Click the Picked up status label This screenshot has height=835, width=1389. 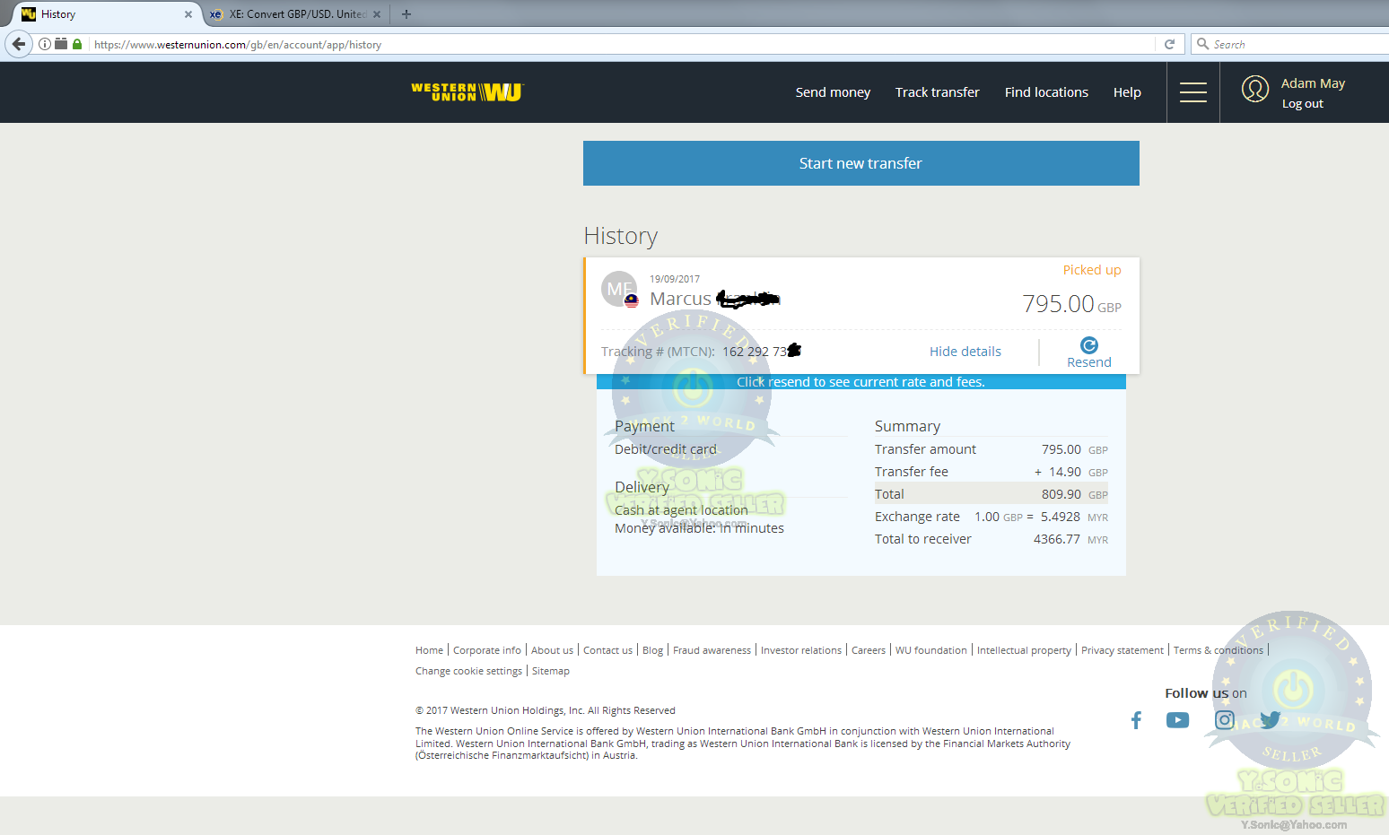[x=1092, y=270]
